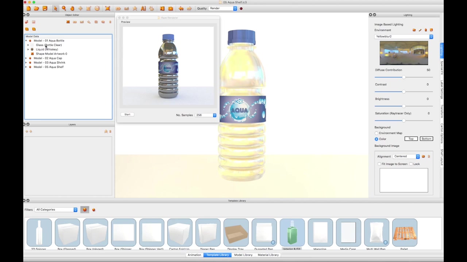Switch to the Model Library tab
Screen dimensions: 467x262
(243, 255)
